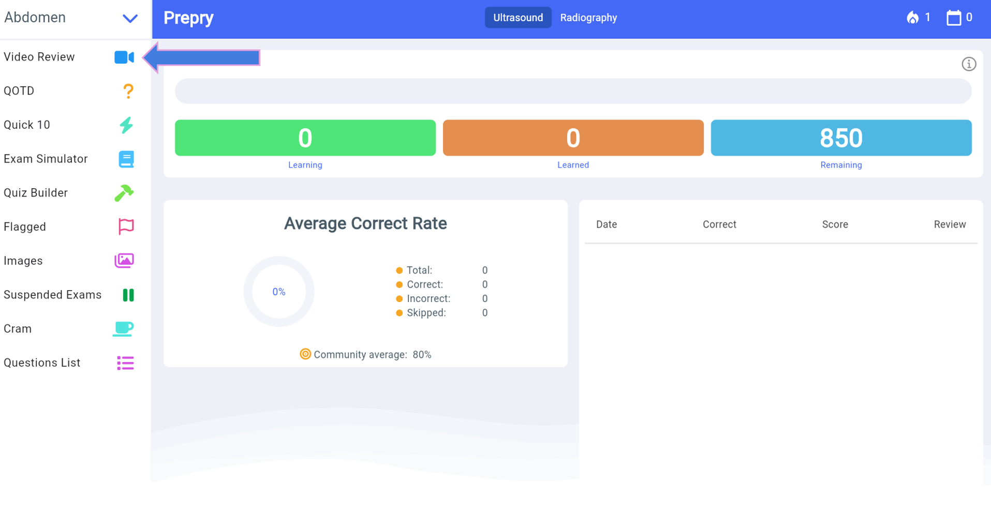Click the Correct column header
Screen dimensions: 991x527
[719, 224]
